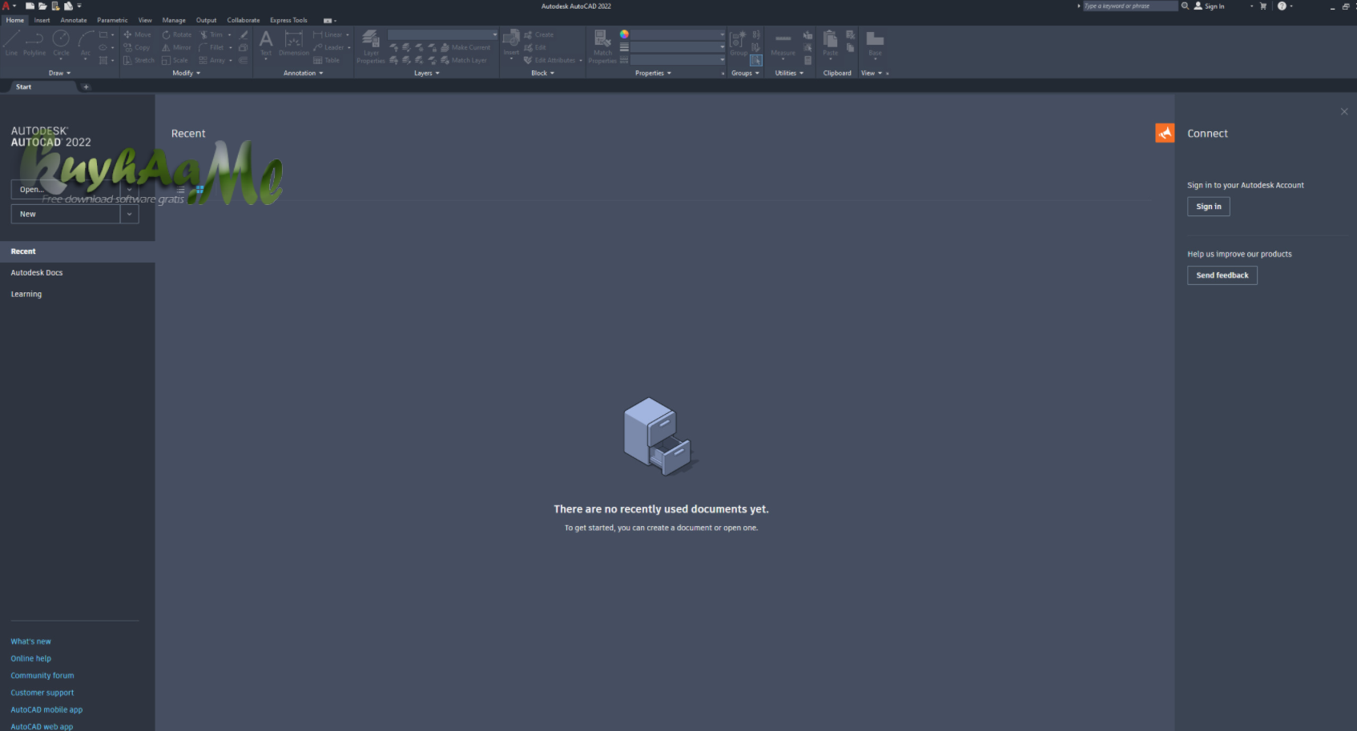Click the Array modify tool
The image size is (1357, 731).
coord(212,60)
